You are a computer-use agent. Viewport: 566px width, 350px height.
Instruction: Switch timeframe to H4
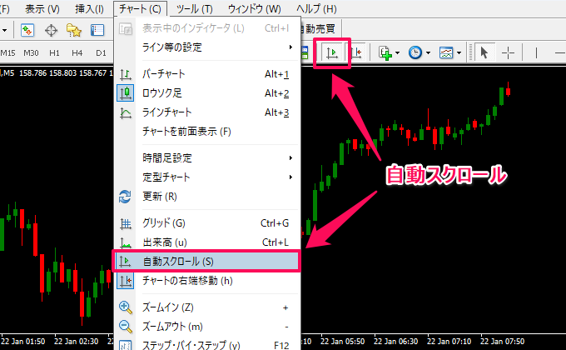pos(77,53)
